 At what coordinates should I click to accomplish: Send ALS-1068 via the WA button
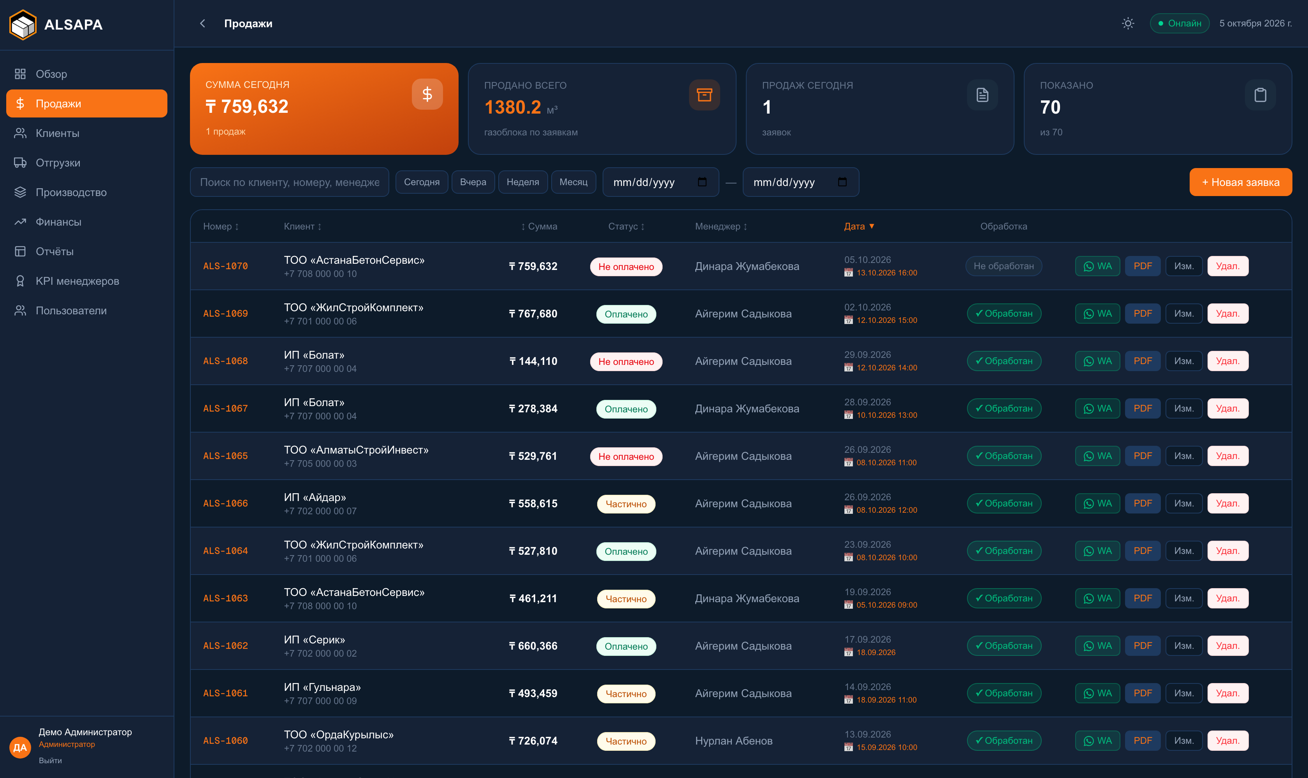[1097, 361]
